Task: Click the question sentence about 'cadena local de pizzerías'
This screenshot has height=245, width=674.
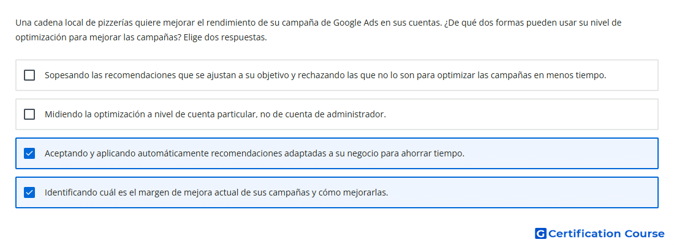Action: [229, 23]
